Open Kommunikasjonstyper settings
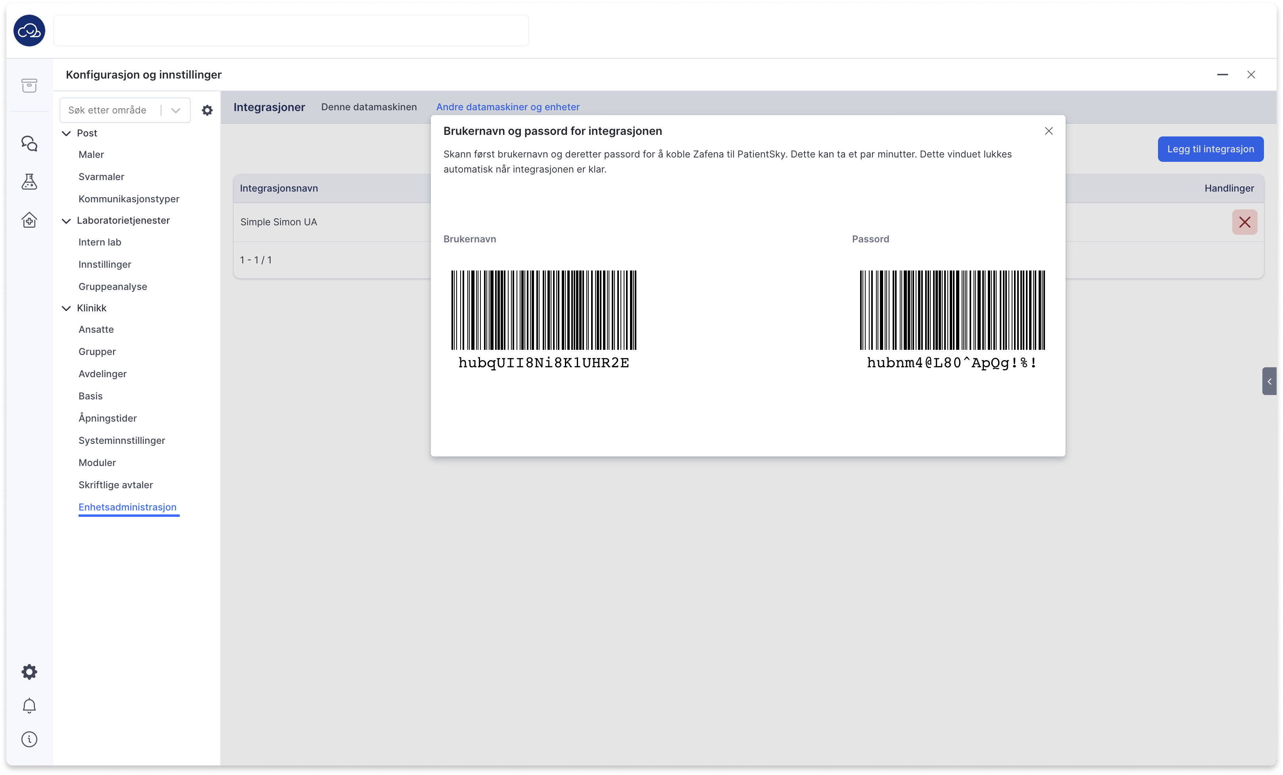This screenshot has width=1283, height=775. click(129, 199)
